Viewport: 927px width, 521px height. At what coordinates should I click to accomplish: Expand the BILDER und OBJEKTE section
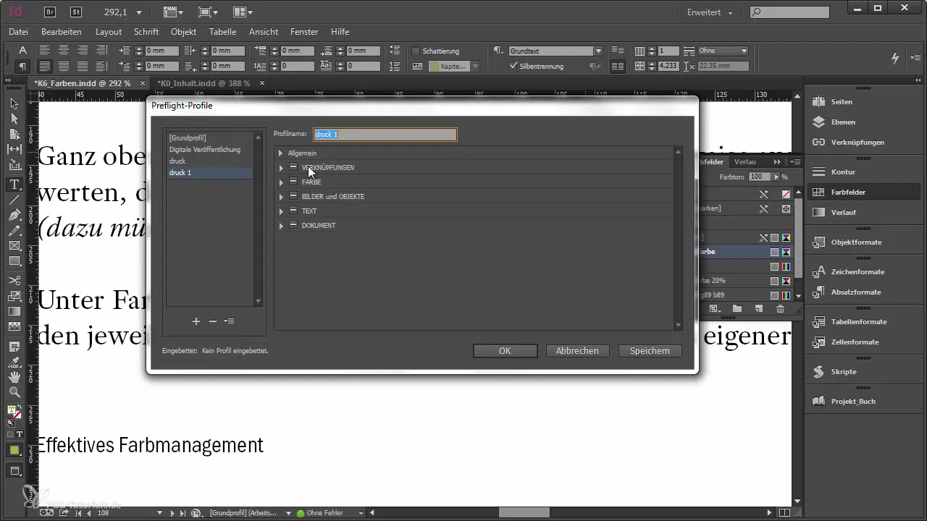point(281,197)
